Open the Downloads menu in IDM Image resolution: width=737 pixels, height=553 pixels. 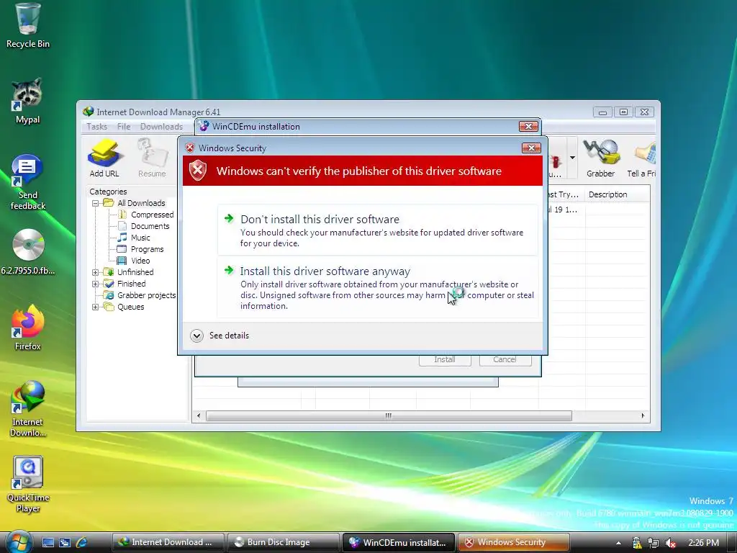click(161, 127)
